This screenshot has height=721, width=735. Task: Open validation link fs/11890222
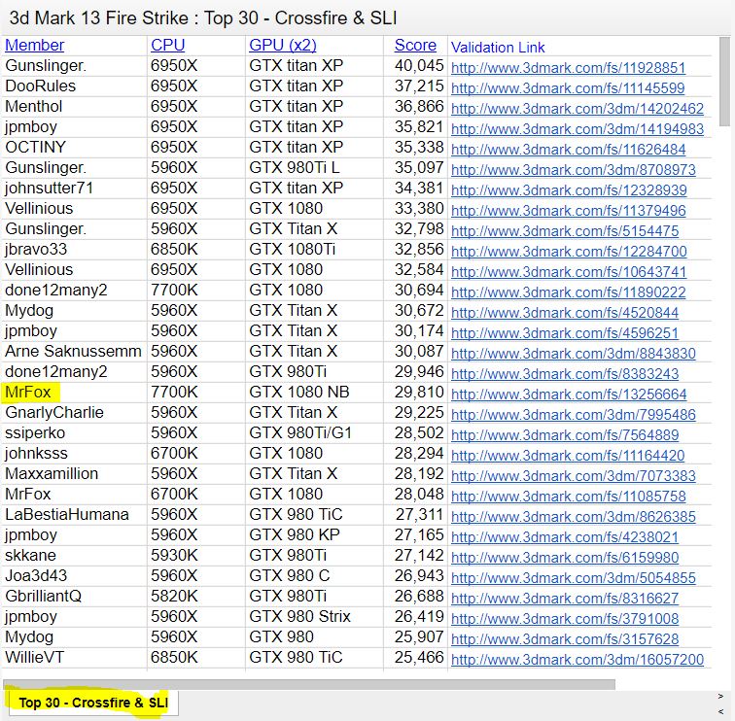[x=568, y=292]
